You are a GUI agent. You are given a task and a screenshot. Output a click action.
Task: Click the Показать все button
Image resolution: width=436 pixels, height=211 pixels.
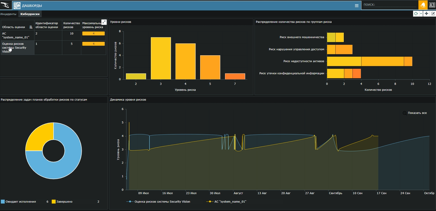pyautogui.click(x=415, y=113)
